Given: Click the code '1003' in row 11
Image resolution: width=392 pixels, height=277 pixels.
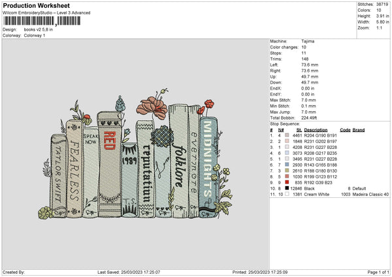Looking at the screenshot, I should click(346, 194).
